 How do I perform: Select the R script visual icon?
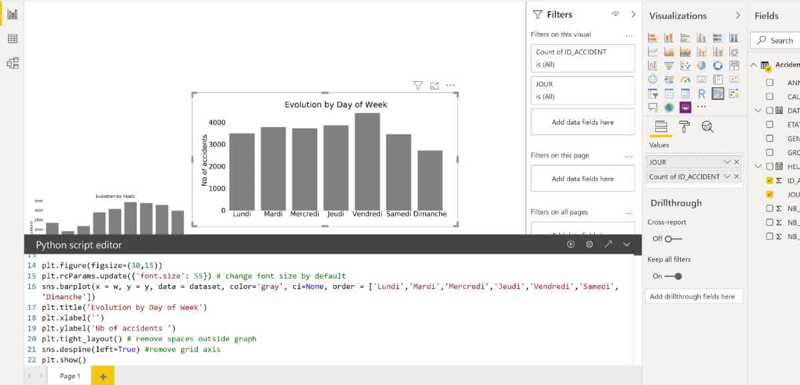point(702,93)
